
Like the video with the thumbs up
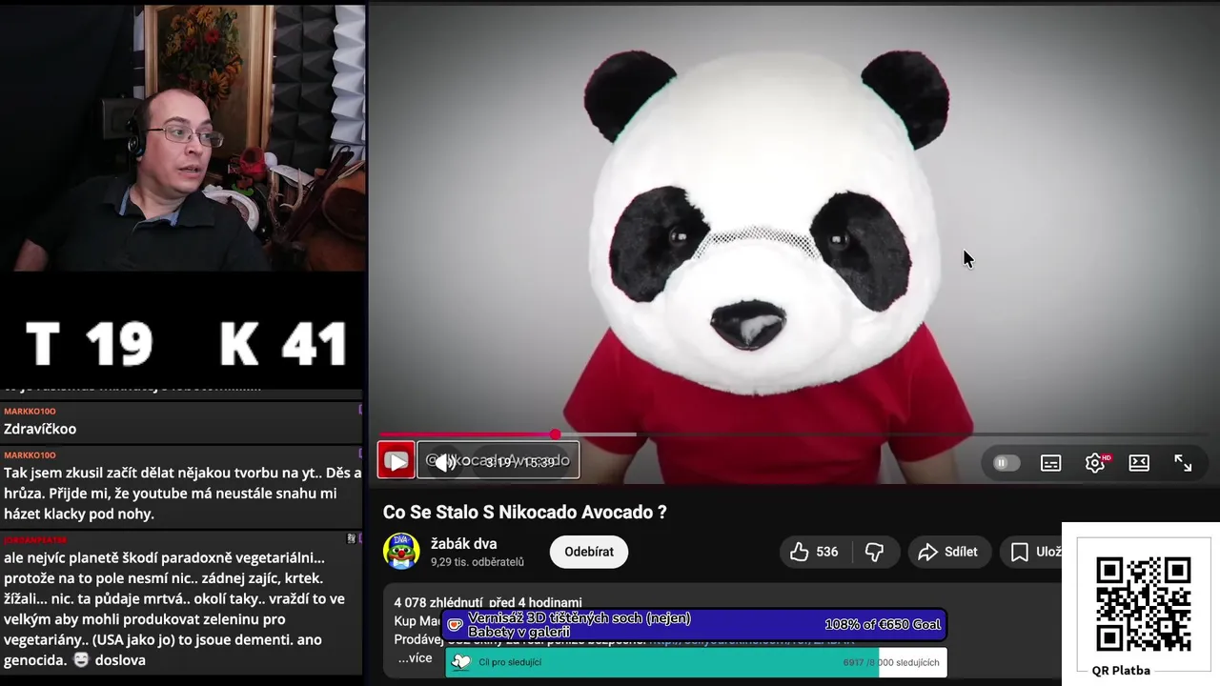(800, 552)
